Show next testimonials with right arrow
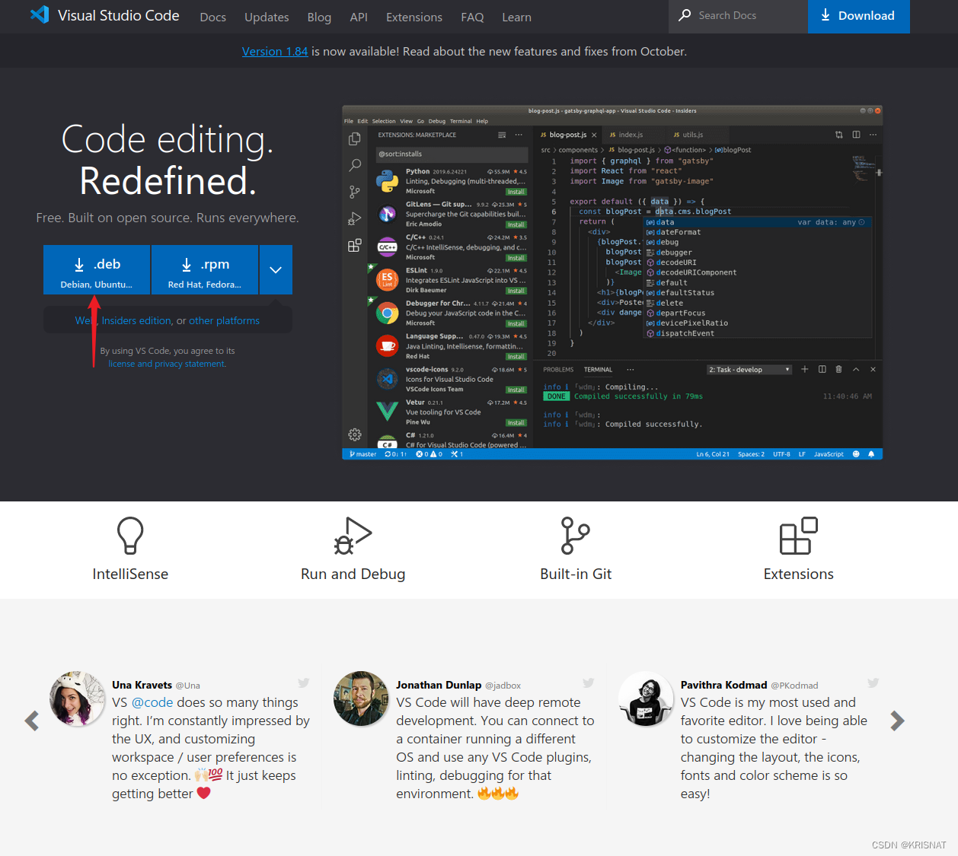Screen dimensions: 958x856 click(x=897, y=721)
